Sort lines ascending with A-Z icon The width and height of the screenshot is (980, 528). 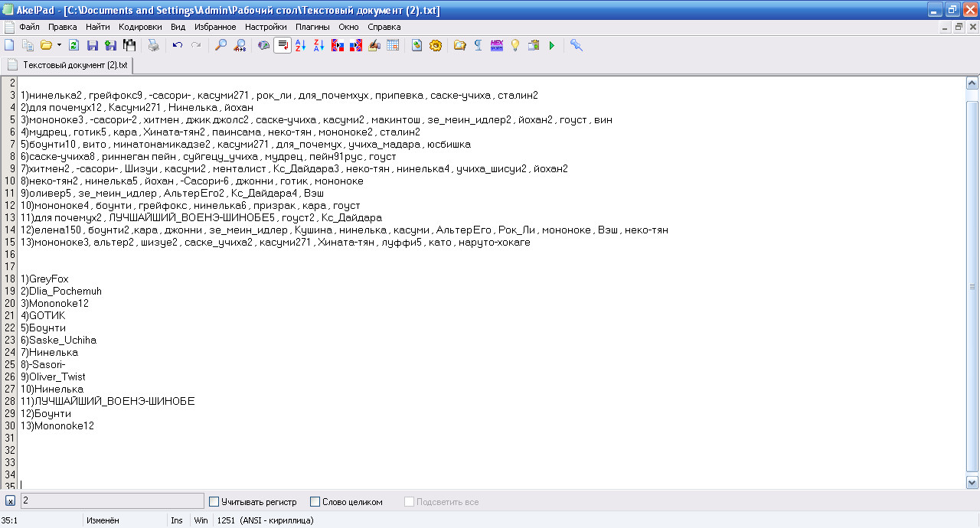point(301,46)
